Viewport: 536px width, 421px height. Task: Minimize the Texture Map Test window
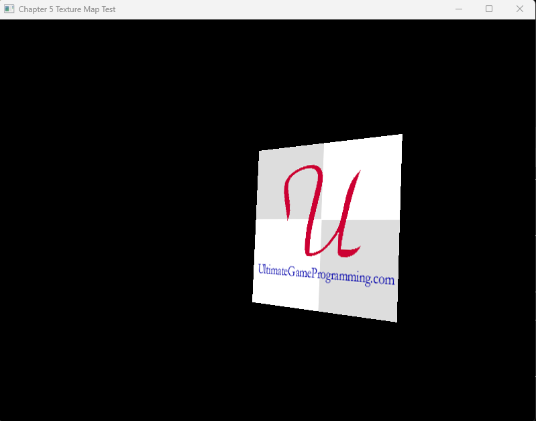tap(459, 9)
